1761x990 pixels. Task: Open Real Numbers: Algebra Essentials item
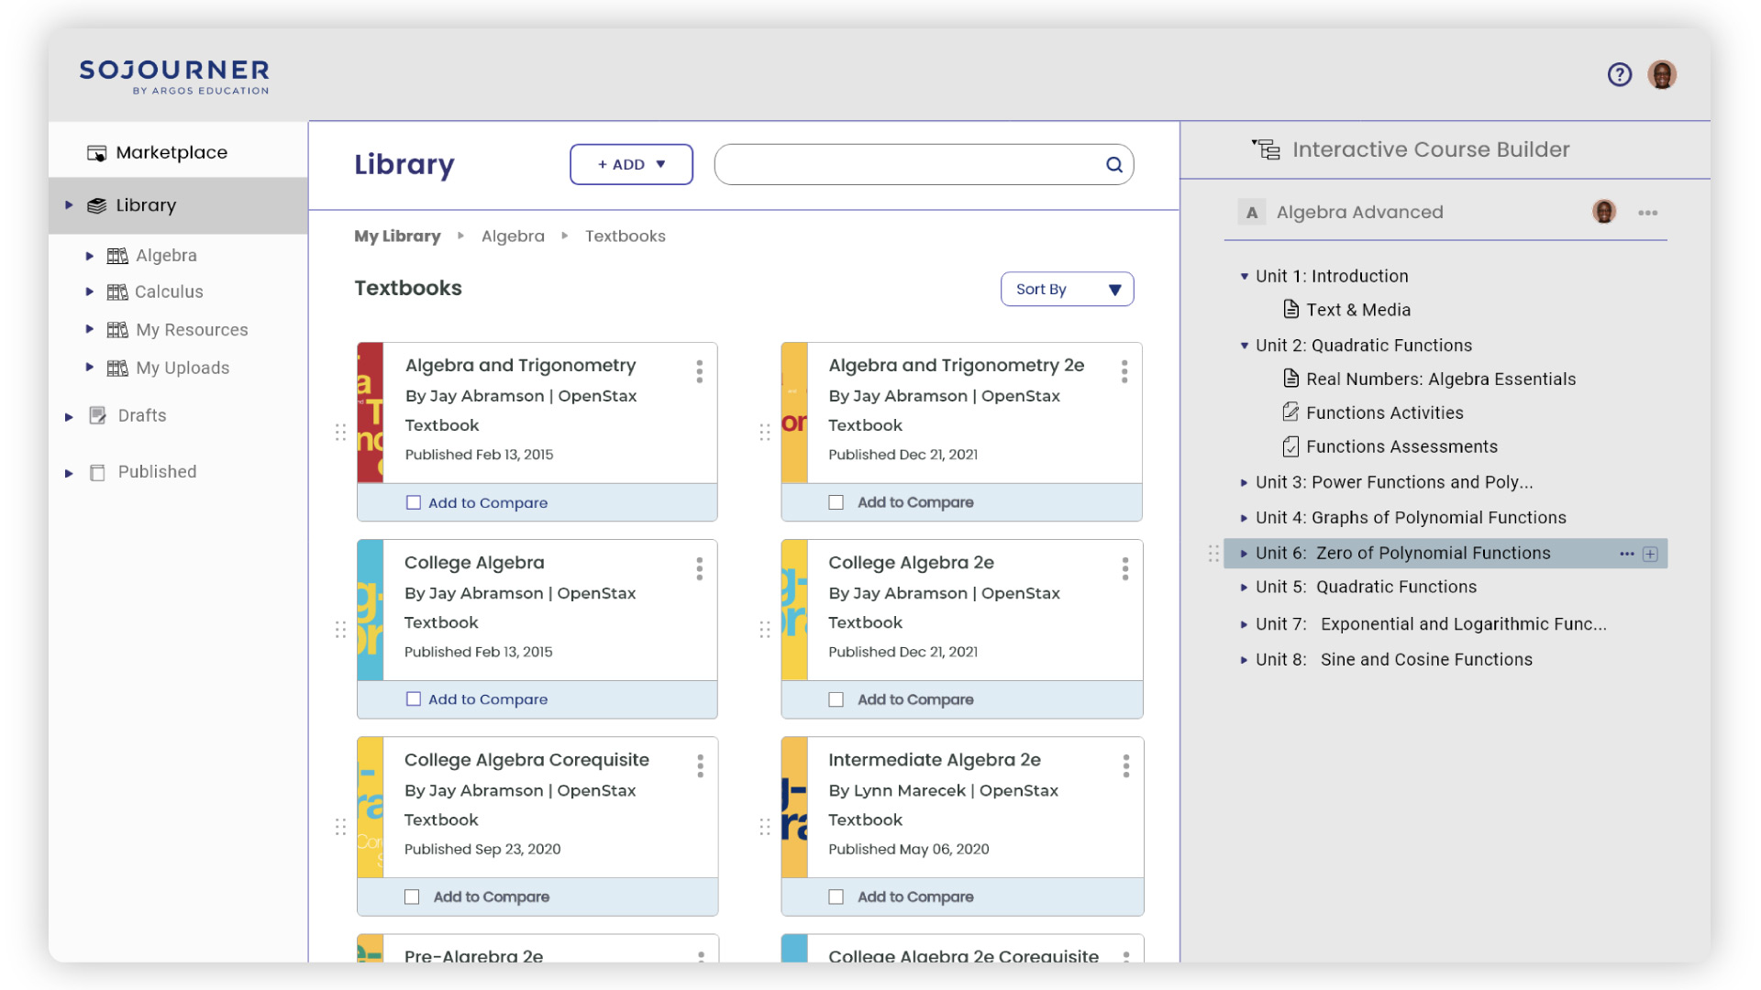pyautogui.click(x=1441, y=379)
